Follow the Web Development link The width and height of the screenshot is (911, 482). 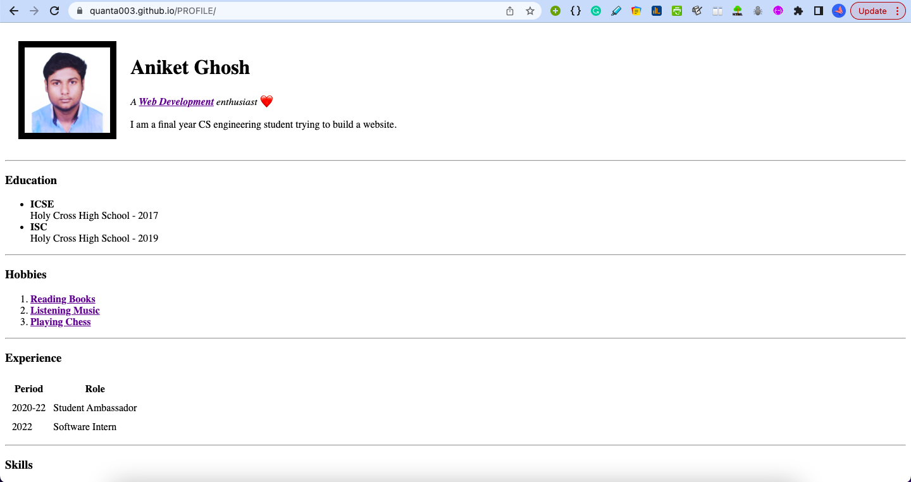coord(176,101)
